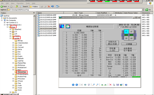Rotate image counterclockwise in Picture Viewer
The width and height of the screenshot is (154, 95).
click(x=106, y=85)
